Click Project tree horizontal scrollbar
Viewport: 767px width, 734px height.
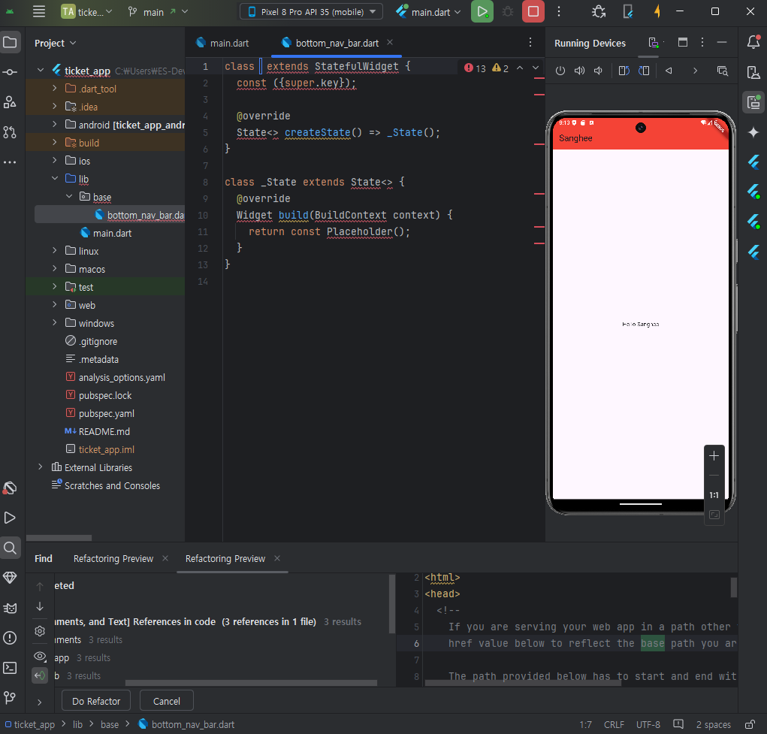click(x=59, y=538)
